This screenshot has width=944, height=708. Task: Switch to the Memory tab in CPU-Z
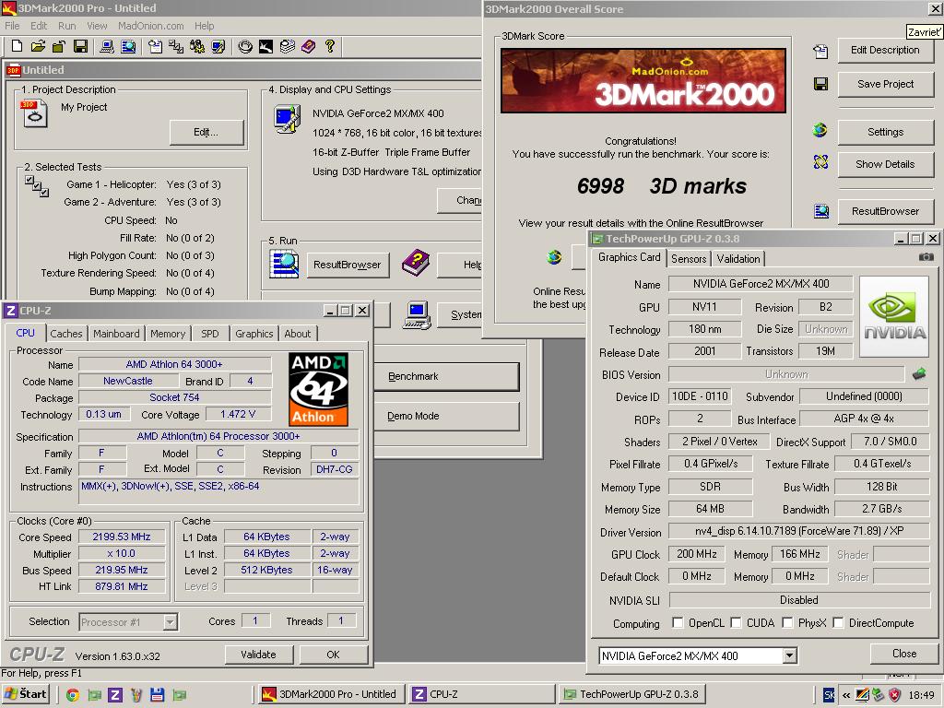pyautogui.click(x=168, y=334)
